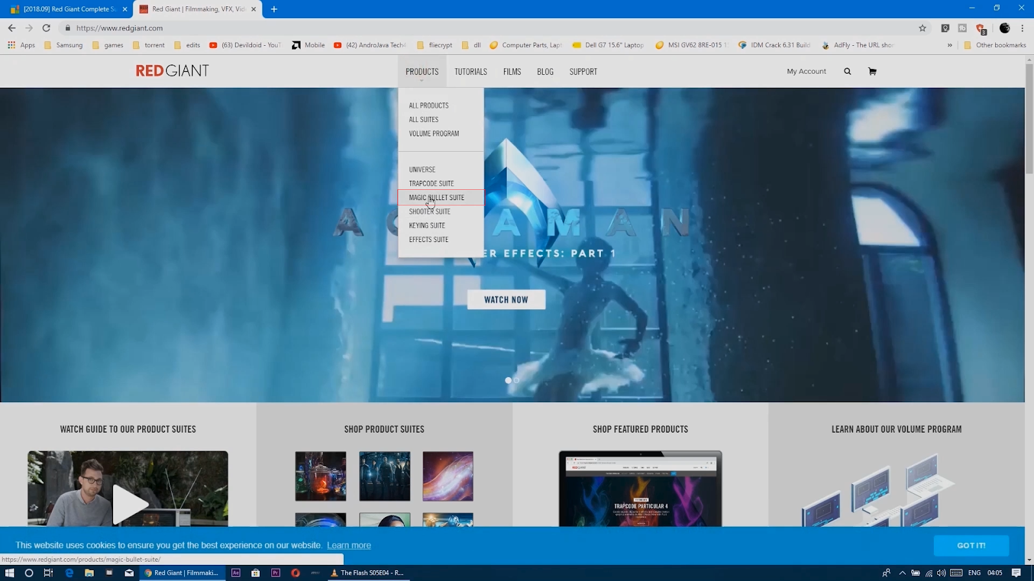Open Chrome's three-dot menu

click(1022, 28)
